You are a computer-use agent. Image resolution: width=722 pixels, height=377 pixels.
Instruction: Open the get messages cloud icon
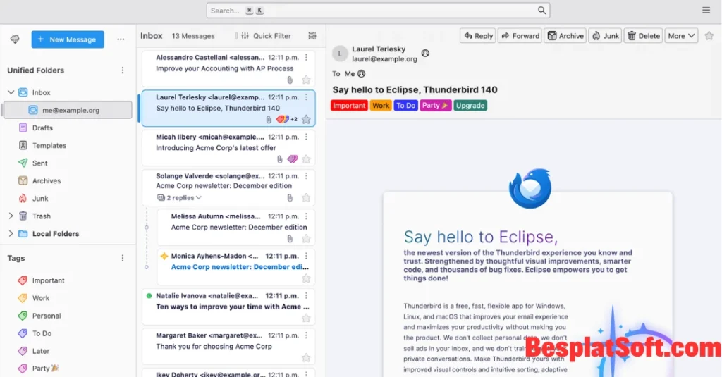15,39
